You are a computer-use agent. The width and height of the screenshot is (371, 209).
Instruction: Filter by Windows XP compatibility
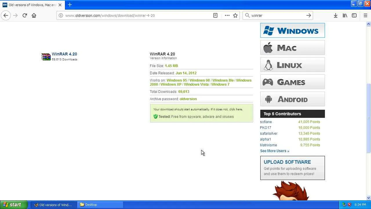point(171,84)
